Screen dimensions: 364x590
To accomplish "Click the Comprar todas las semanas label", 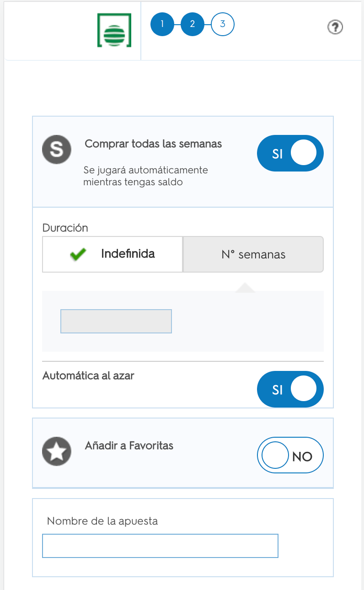I will (153, 144).
